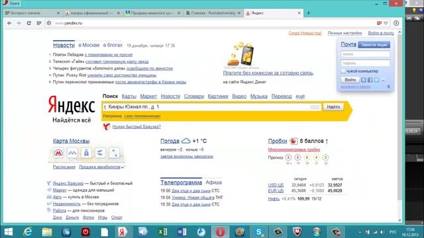
Task: Click the download icon at toolbar's right end
Action: (396, 23)
